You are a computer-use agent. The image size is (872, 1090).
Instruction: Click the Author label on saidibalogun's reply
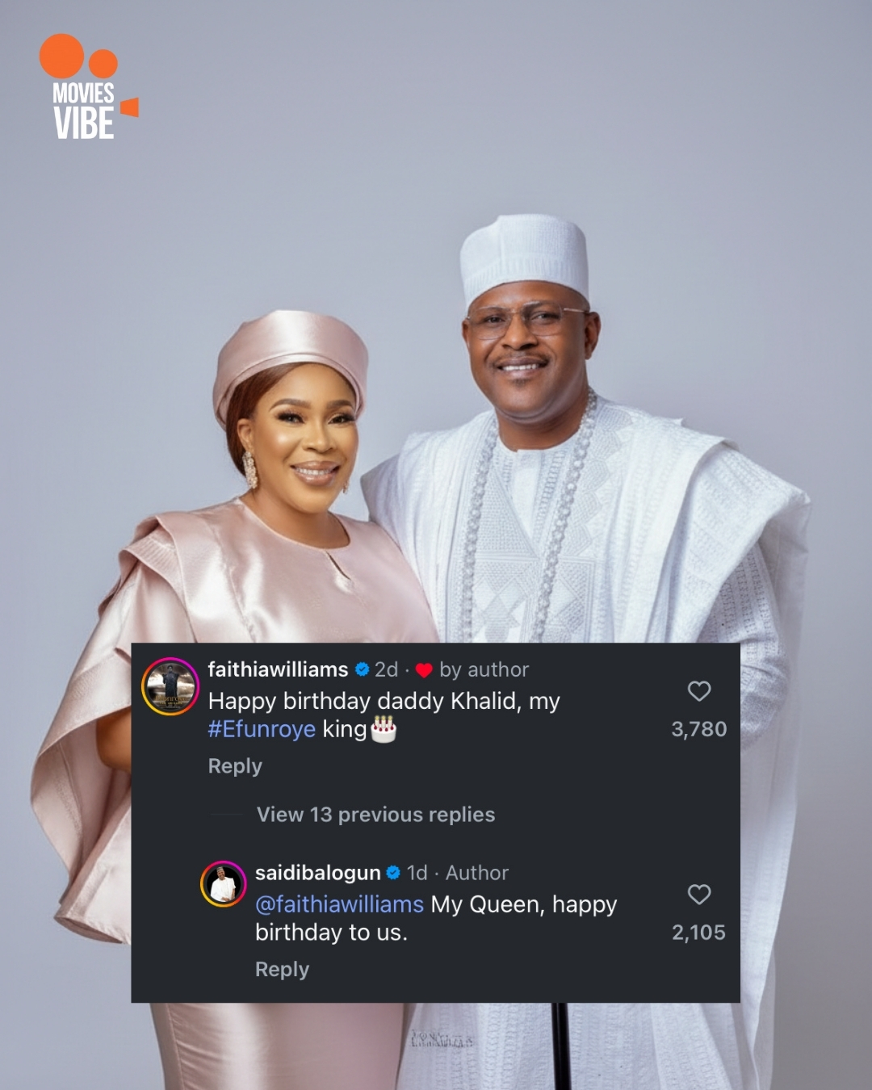477,873
